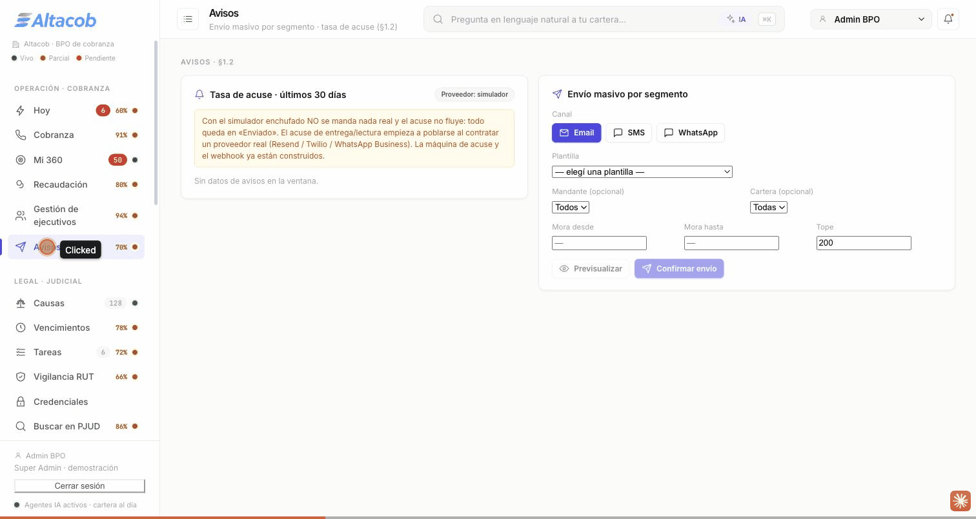This screenshot has height=519, width=976.
Task: Open Buscar en PJUD
Action: point(76,426)
